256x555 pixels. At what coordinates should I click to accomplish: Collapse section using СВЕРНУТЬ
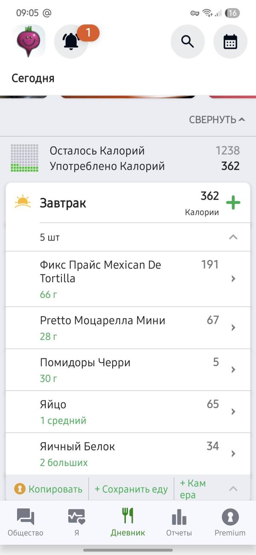pyautogui.click(x=217, y=120)
